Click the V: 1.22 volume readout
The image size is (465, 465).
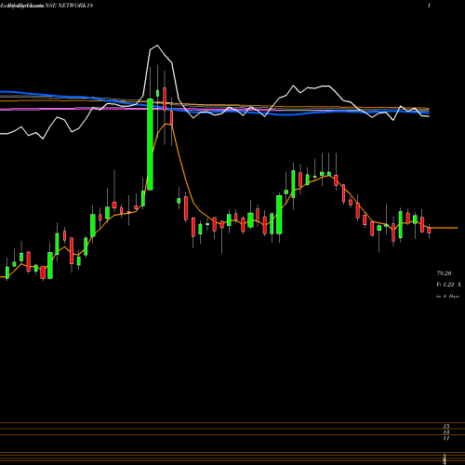pyautogui.click(x=448, y=285)
